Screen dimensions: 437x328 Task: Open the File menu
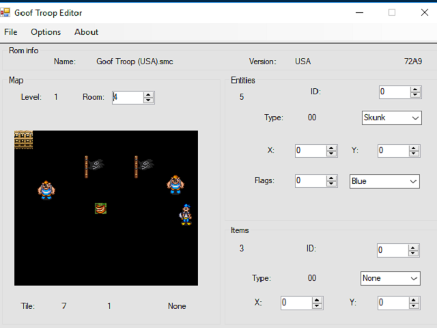coord(11,32)
